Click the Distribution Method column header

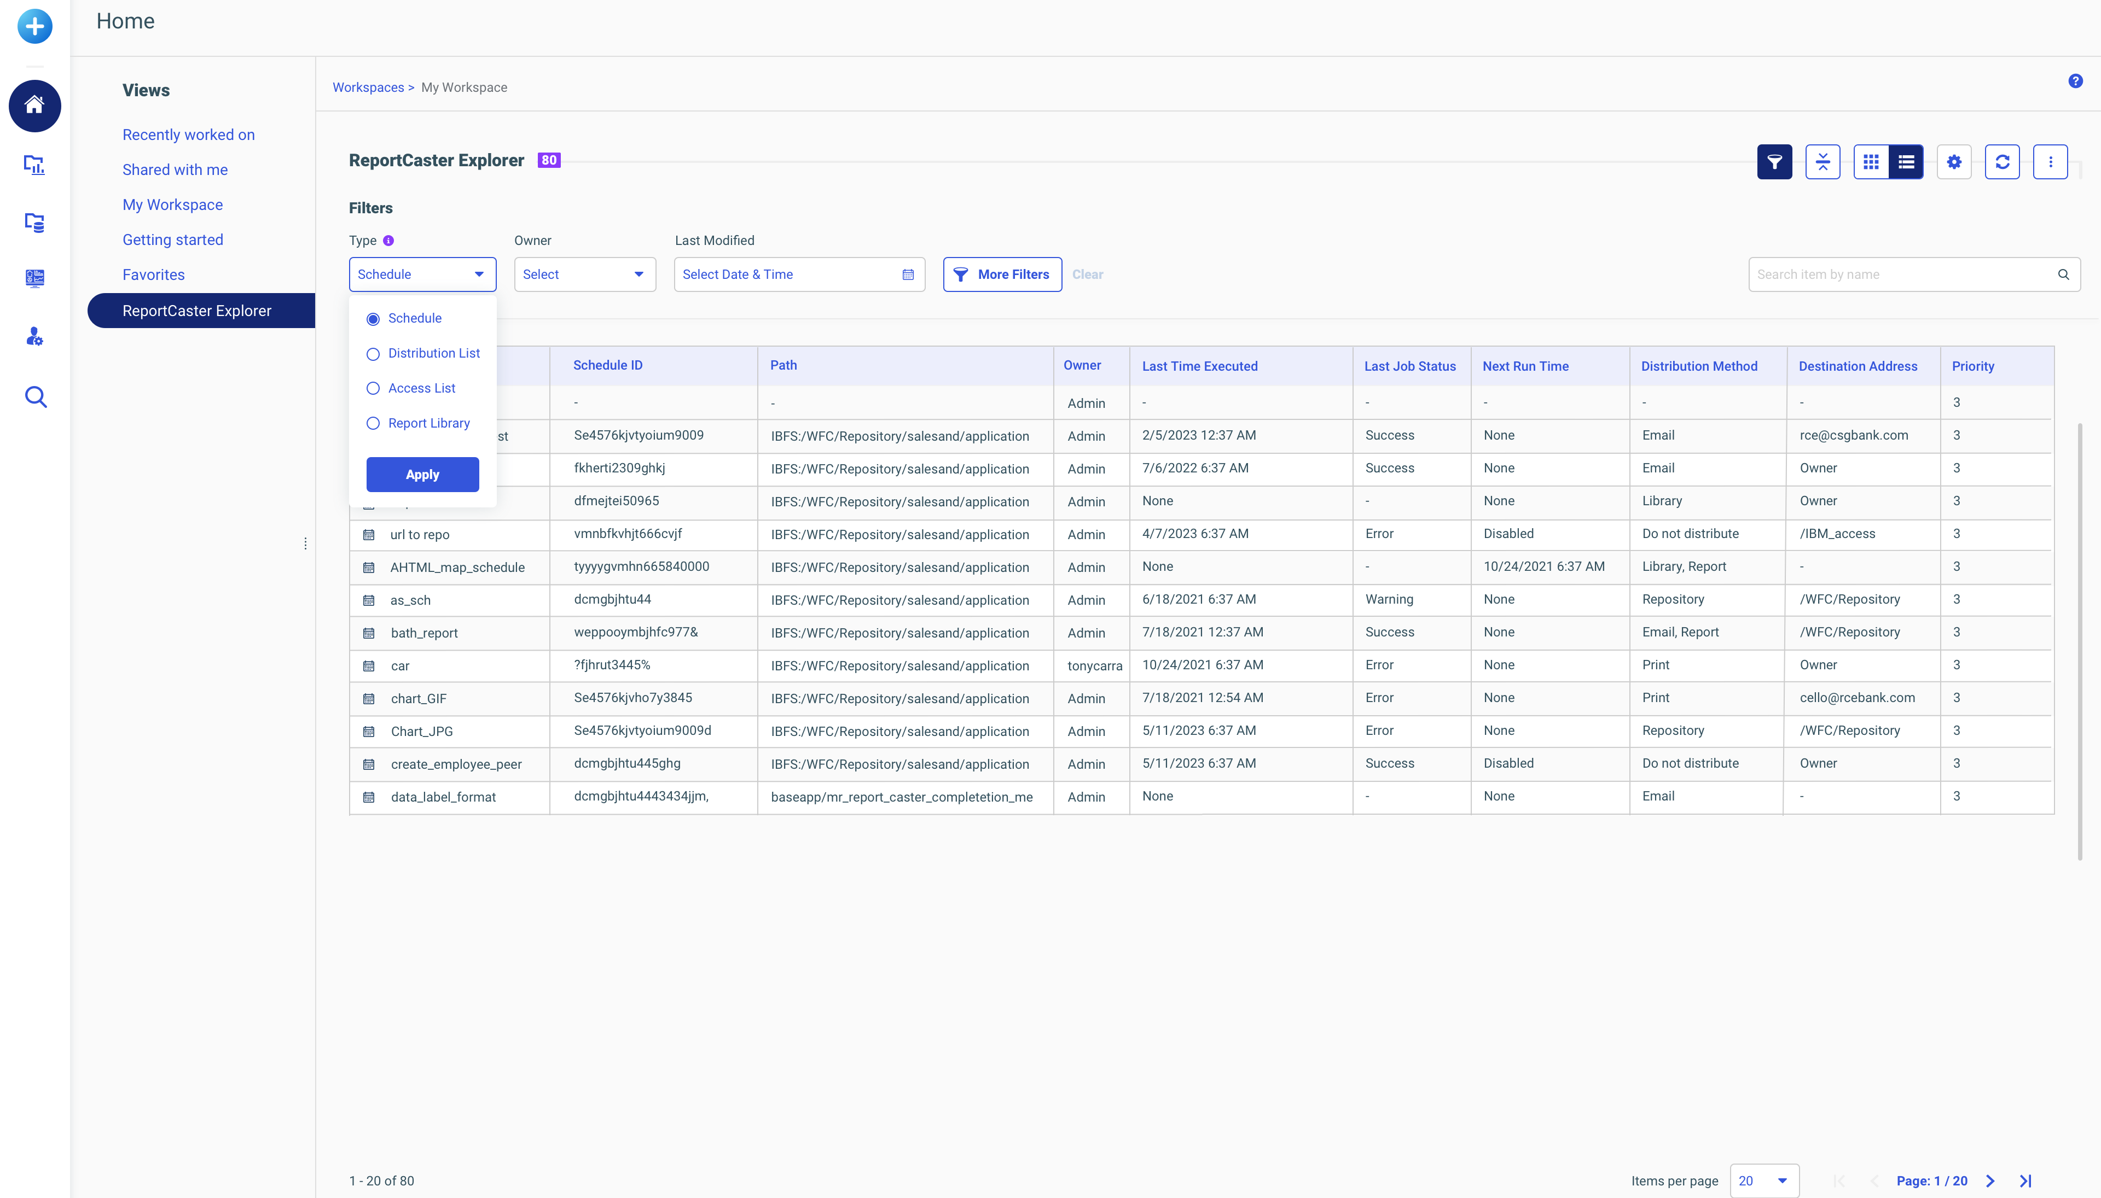[1698, 366]
